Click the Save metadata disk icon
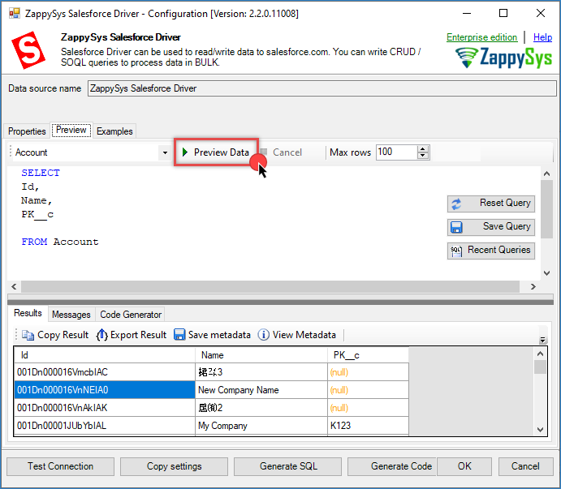 [x=179, y=335]
